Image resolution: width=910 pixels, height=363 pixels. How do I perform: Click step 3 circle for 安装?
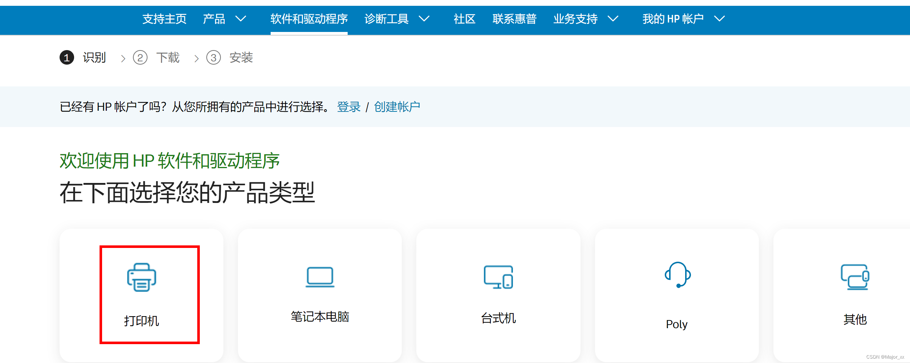tap(214, 58)
